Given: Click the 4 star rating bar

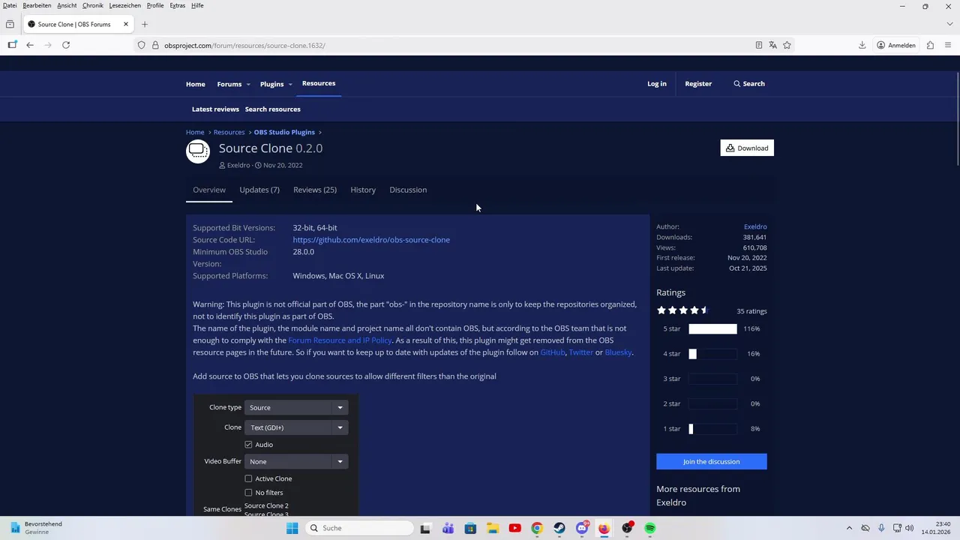Looking at the screenshot, I should click(712, 353).
